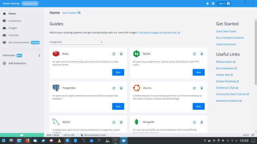Click the NGINX logo icon
Viewport: 257px width, 144px height.
click(136, 54)
